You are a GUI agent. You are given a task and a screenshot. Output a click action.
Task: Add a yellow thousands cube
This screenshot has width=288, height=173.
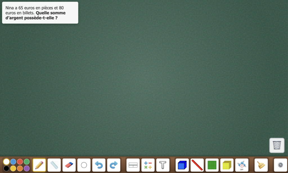tap(227, 165)
